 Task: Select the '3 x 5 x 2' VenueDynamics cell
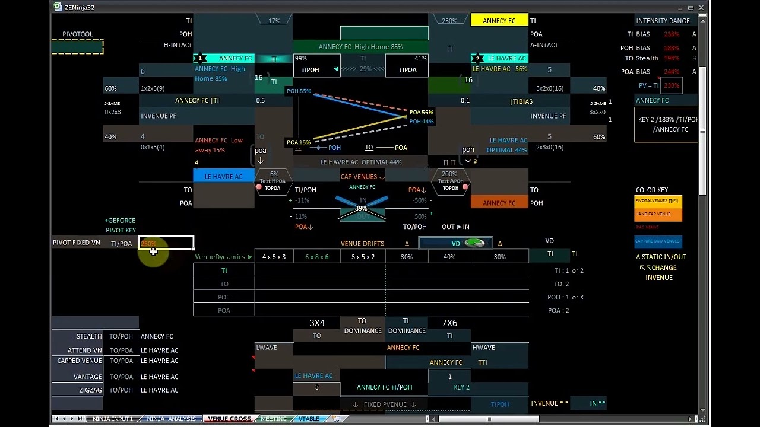click(363, 257)
